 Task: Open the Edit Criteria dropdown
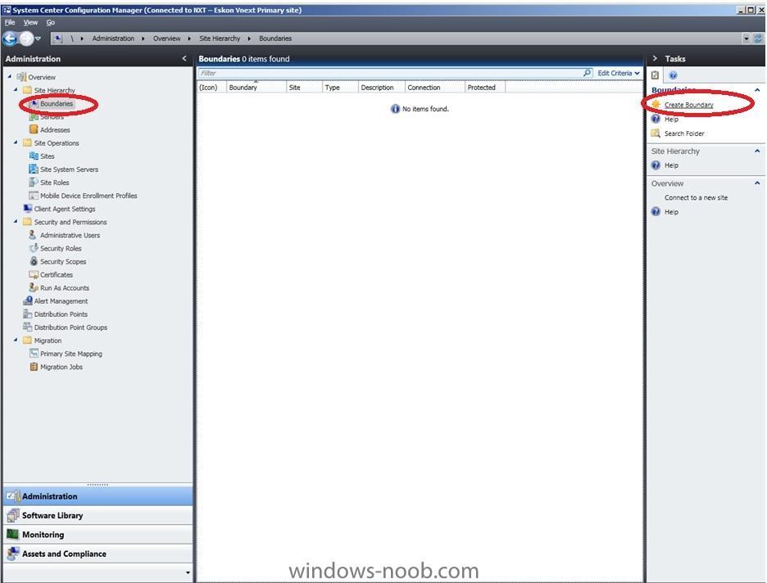point(619,73)
